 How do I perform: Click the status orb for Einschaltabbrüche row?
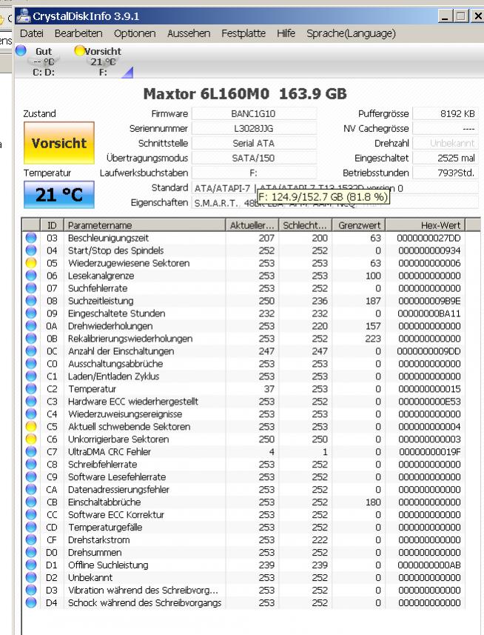point(31,502)
